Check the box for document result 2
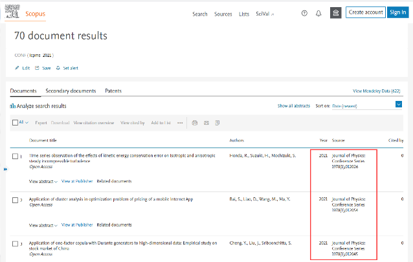413x262 pixels. point(16,200)
